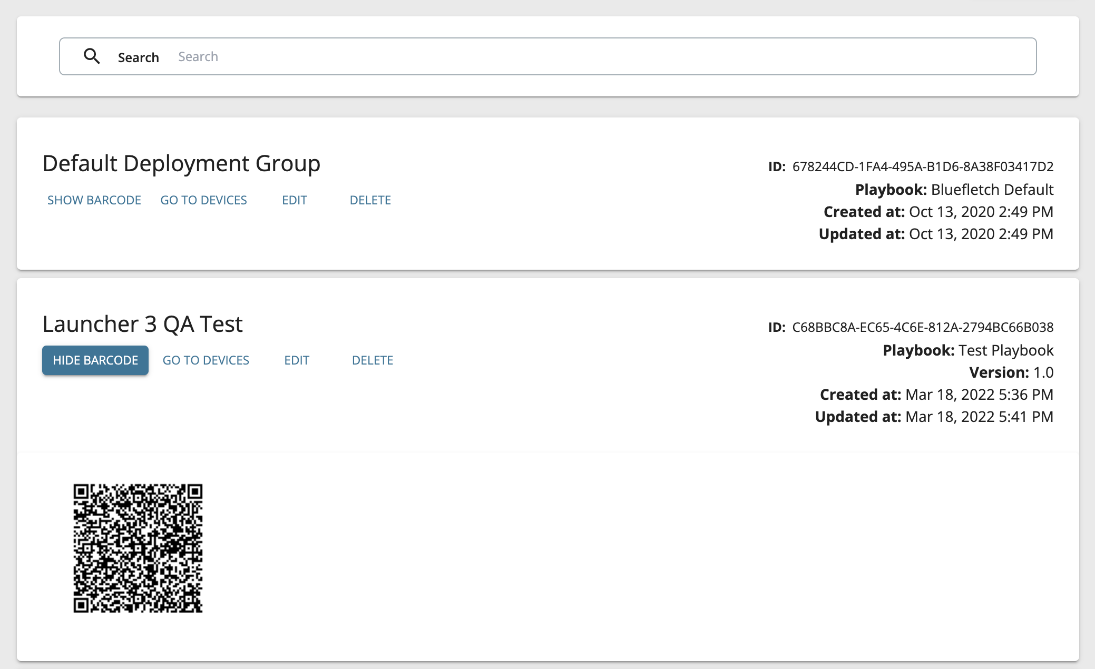Viewport: 1095px width, 669px height.
Task: Click Updated at Mar 18, 2022 5:41 PM
Action: coord(934,417)
